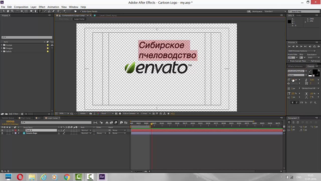The image size is (321, 181).
Task: Expand the Solids folder
Action: click(2, 51)
